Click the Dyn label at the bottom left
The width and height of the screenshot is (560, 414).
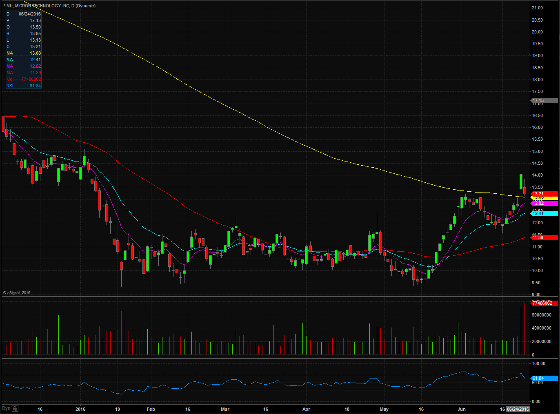click(6, 408)
